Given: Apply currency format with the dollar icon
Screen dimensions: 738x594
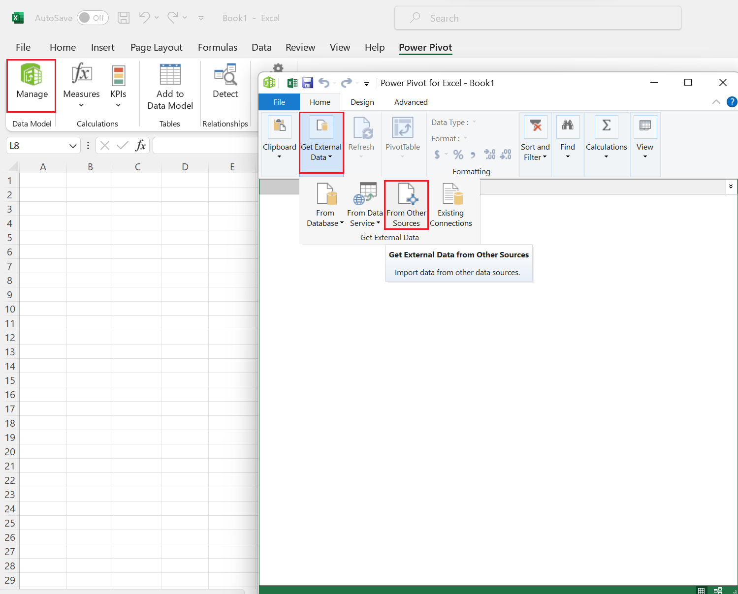Looking at the screenshot, I should 437,154.
